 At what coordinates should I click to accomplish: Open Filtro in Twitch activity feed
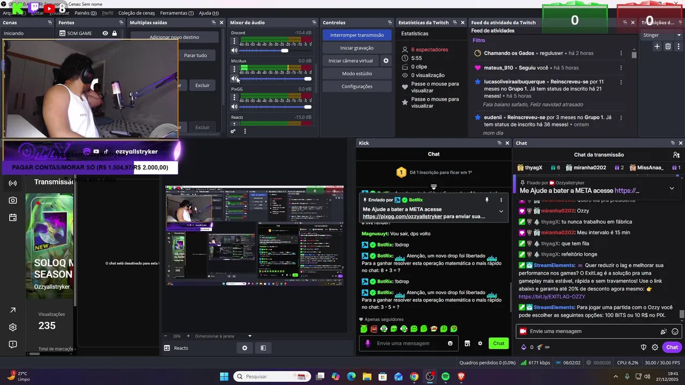[479, 40]
